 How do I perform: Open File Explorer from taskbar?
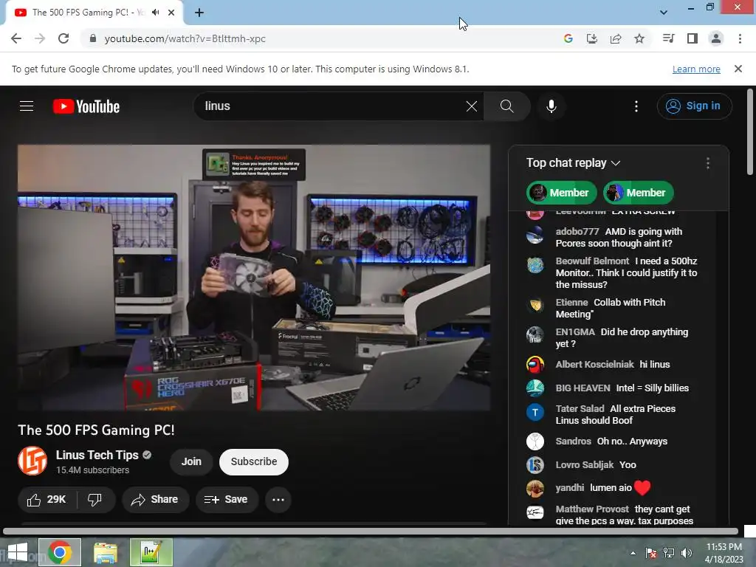pos(105,552)
